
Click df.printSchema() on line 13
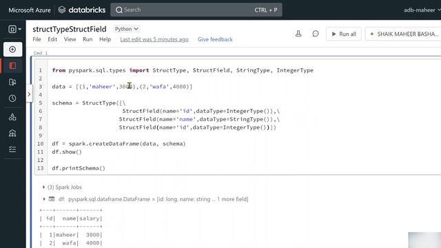pyautogui.click(x=79, y=168)
